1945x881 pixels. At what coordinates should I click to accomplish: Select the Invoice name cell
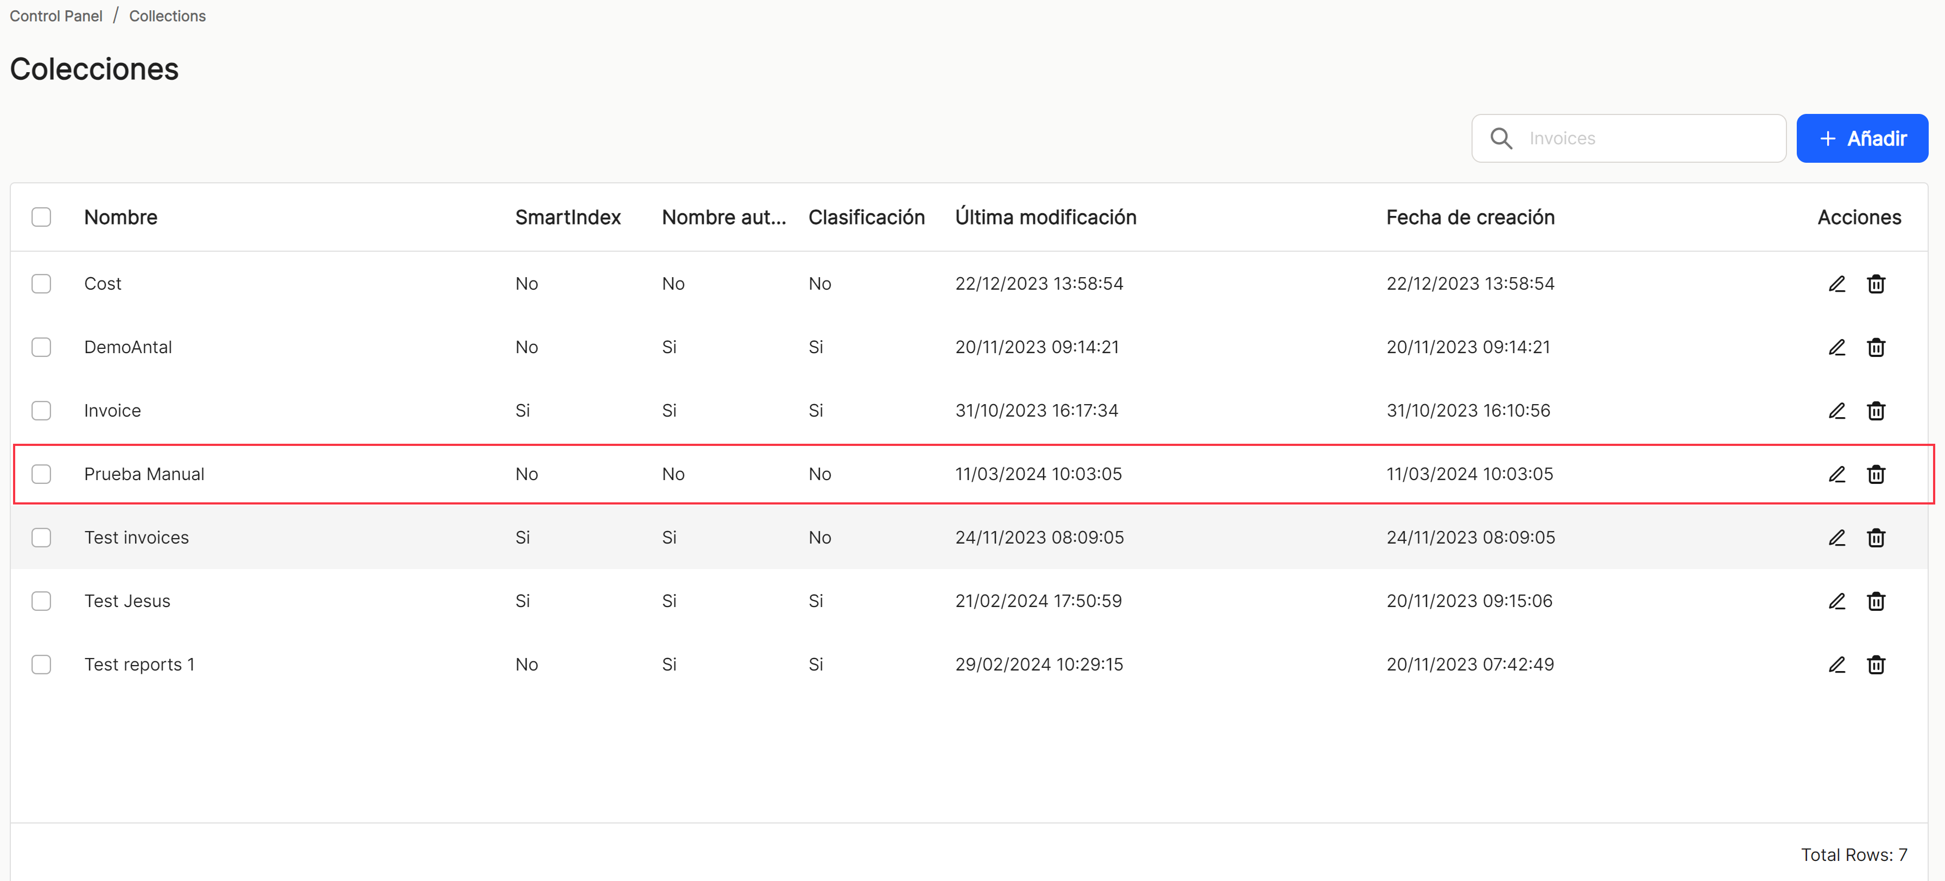click(112, 410)
